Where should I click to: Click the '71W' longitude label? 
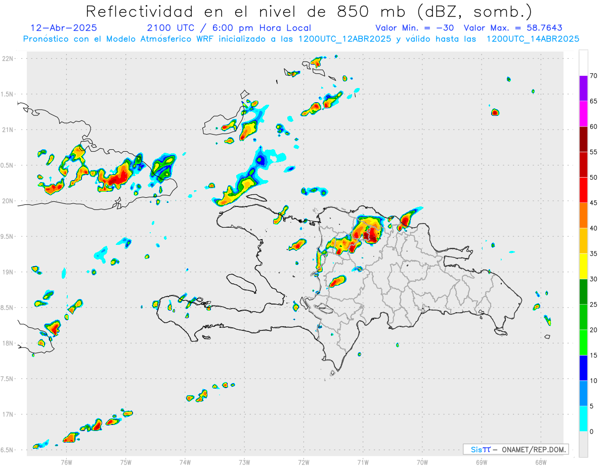point(363,462)
